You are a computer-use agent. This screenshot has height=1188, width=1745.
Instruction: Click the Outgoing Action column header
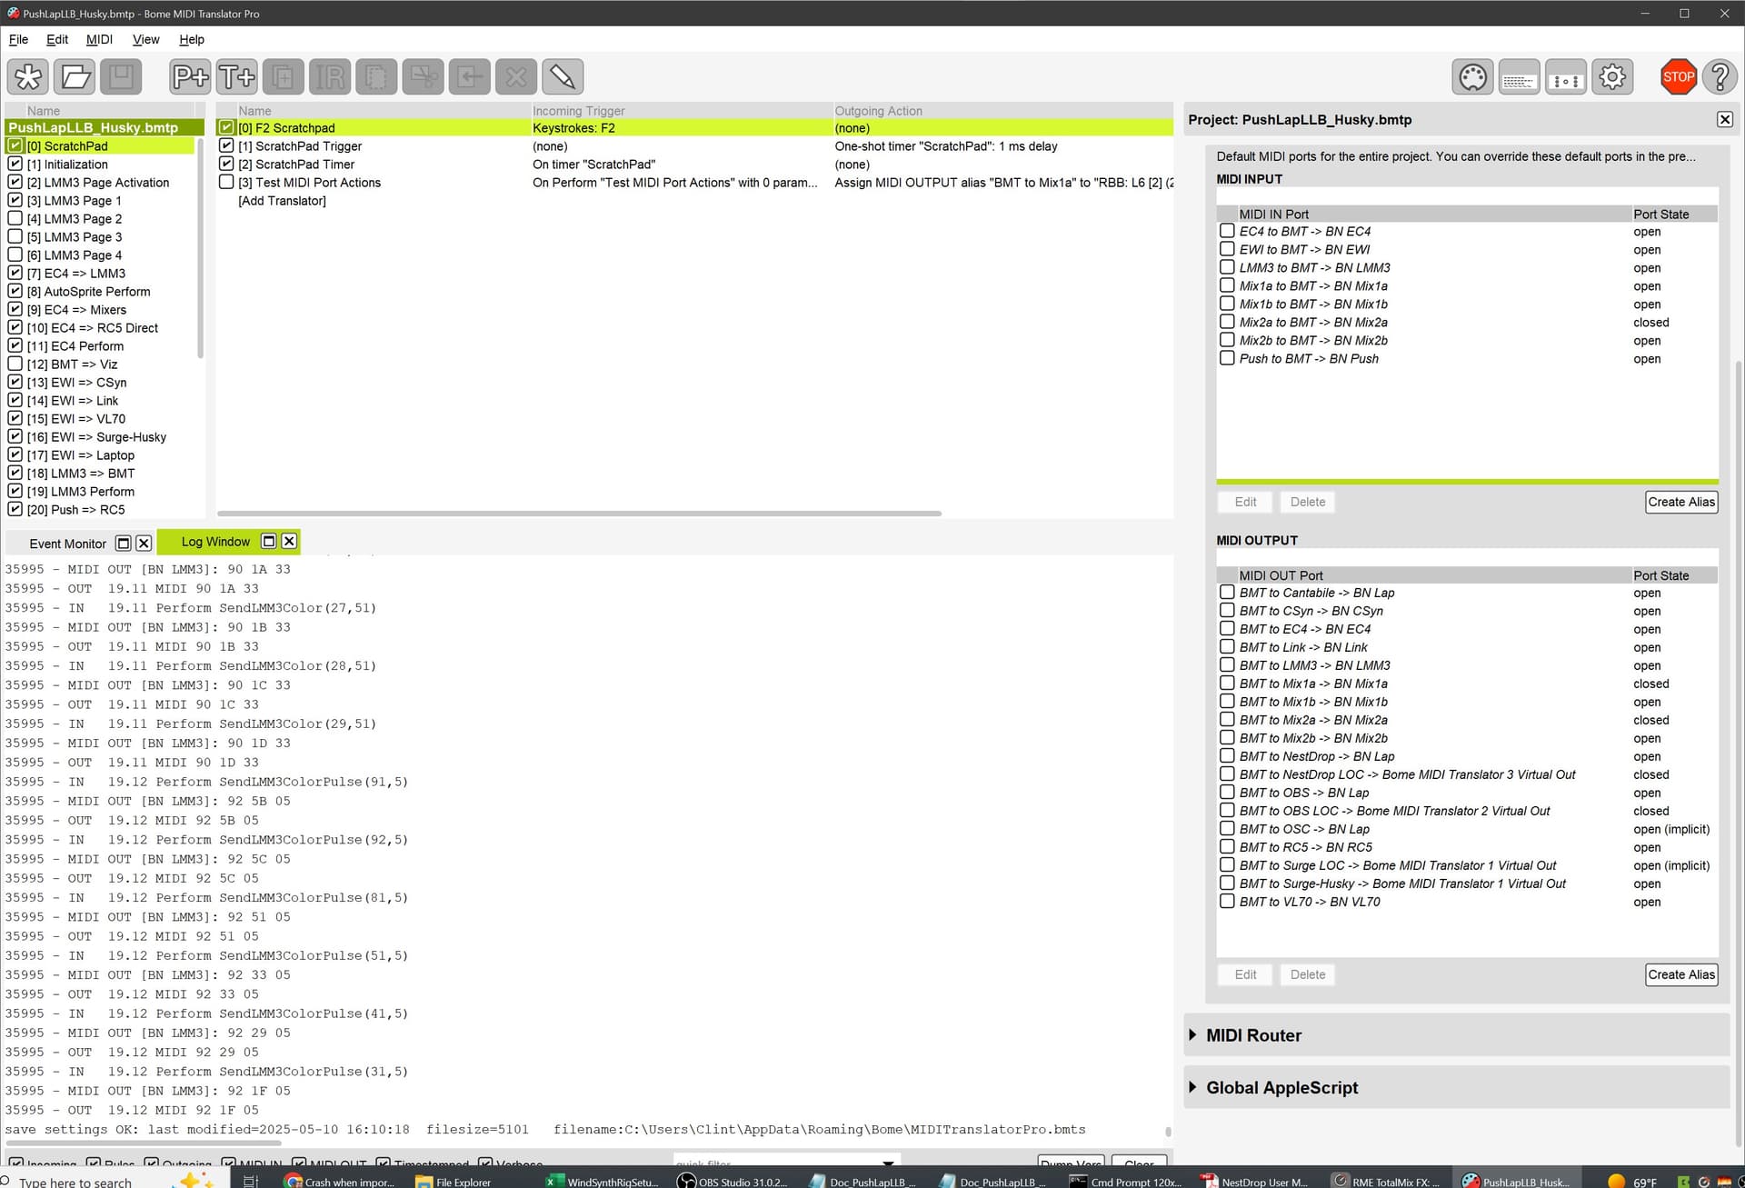tap(1003, 111)
